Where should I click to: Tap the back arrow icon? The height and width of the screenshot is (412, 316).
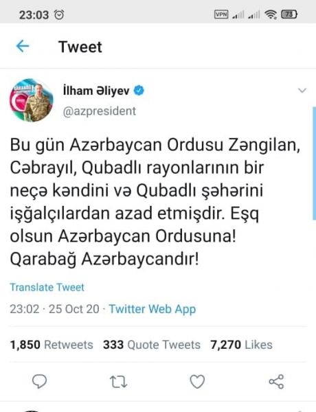coord(23,47)
